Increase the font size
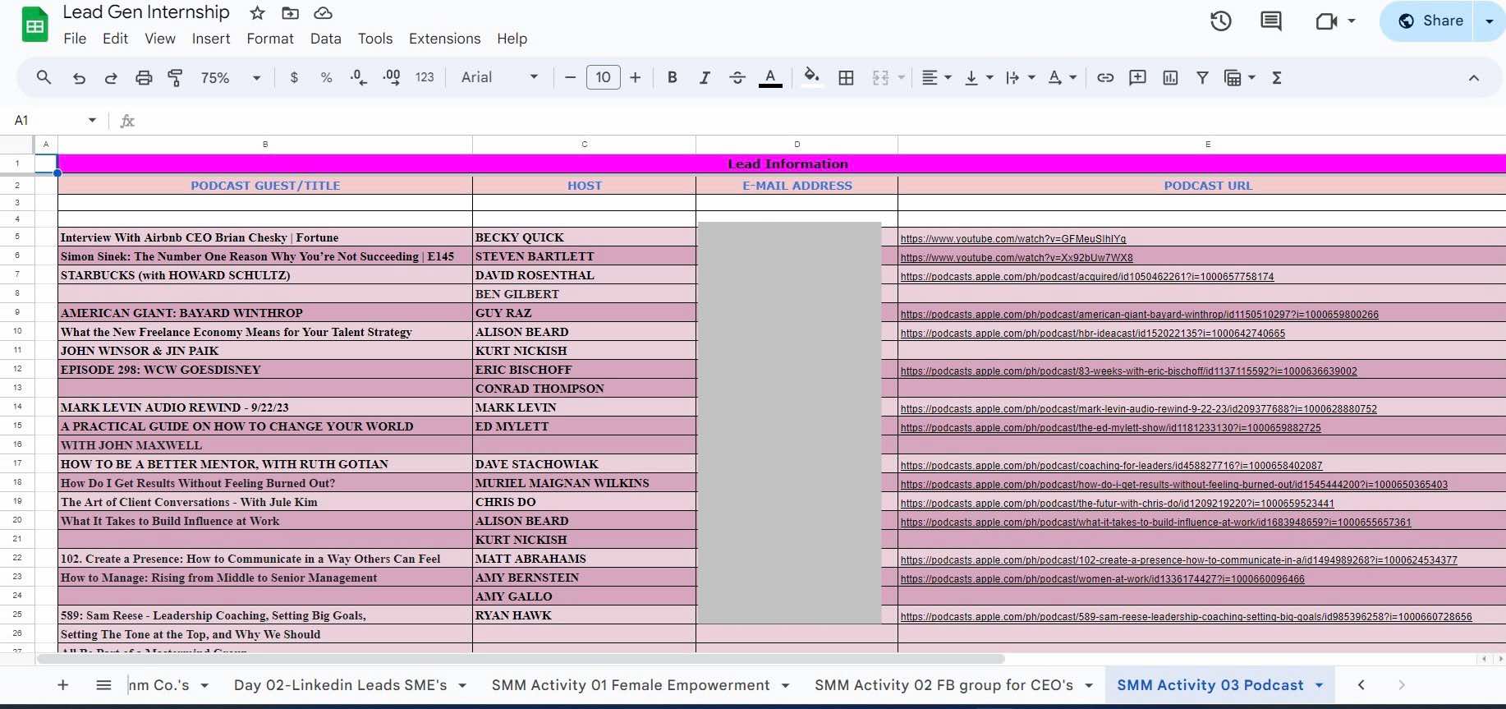The width and height of the screenshot is (1506, 709). tap(635, 78)
